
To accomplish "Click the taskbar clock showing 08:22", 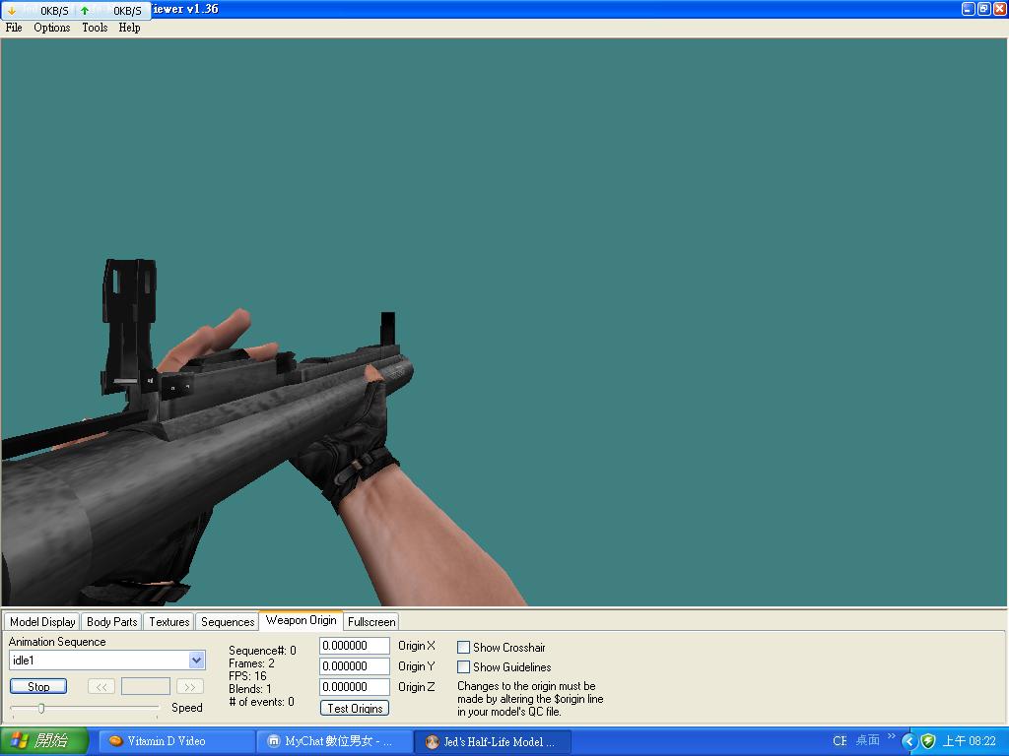I will pos(970,741).
